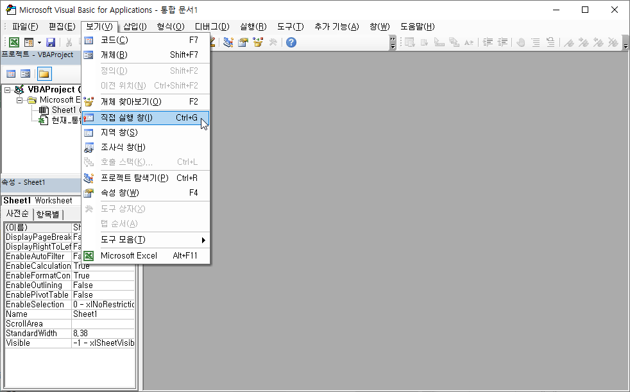Click the Comment Block toolbar icon
Image resolution: width=630 pixels, height=392 pixels.
point(536,42)
